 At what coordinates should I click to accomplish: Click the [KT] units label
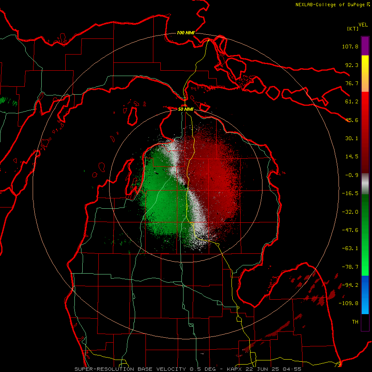tap(353, 29)
